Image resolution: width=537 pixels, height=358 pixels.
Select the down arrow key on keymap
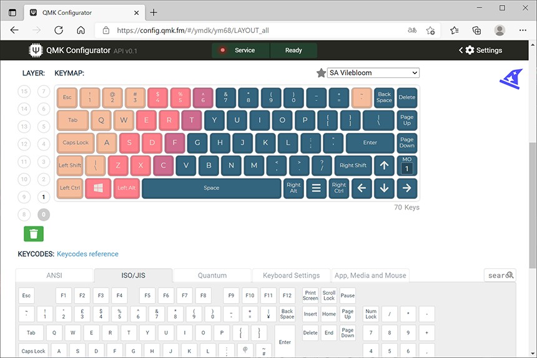(384, 188)
